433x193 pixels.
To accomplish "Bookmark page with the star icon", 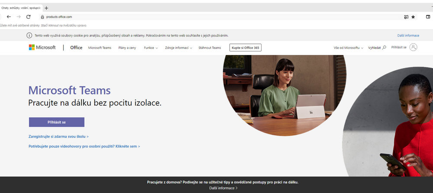I will [x=413, y=17].
